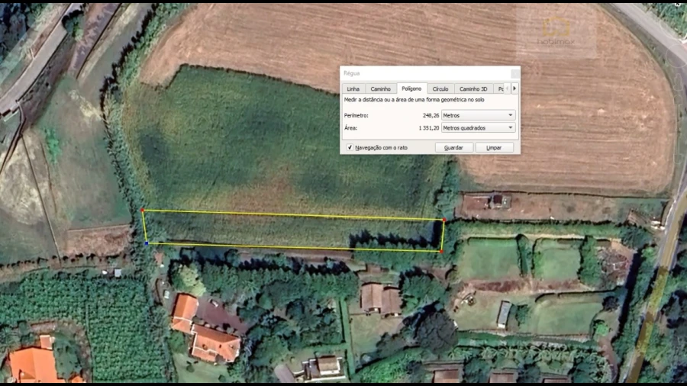Switch to the Caminho tab

point(380,89)
